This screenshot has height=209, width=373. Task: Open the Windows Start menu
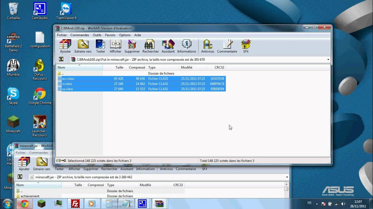[8, 203]
